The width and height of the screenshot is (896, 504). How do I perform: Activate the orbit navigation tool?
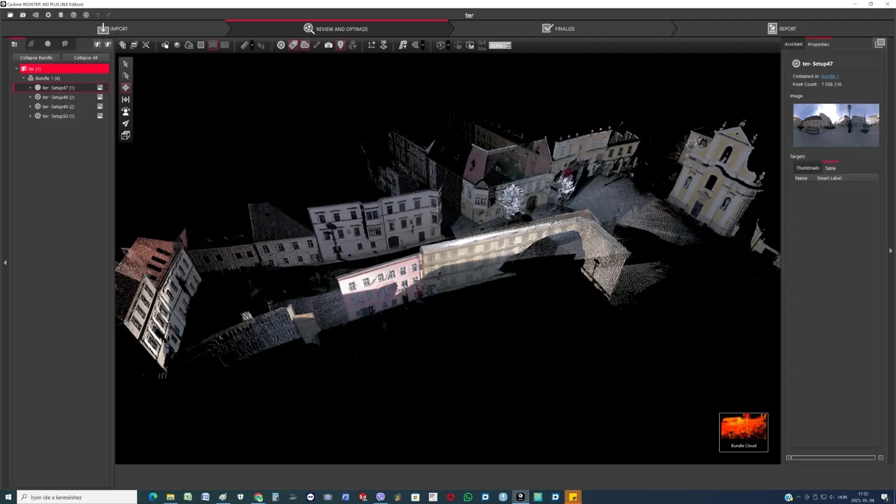(x=125, y=87)
